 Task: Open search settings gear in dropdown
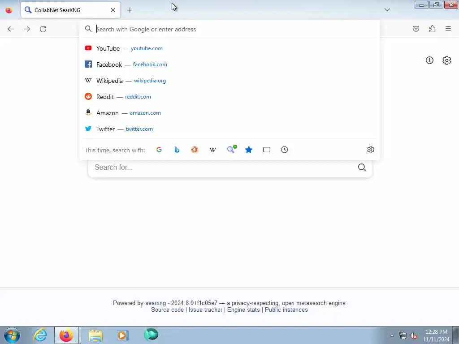coord(370,150)
